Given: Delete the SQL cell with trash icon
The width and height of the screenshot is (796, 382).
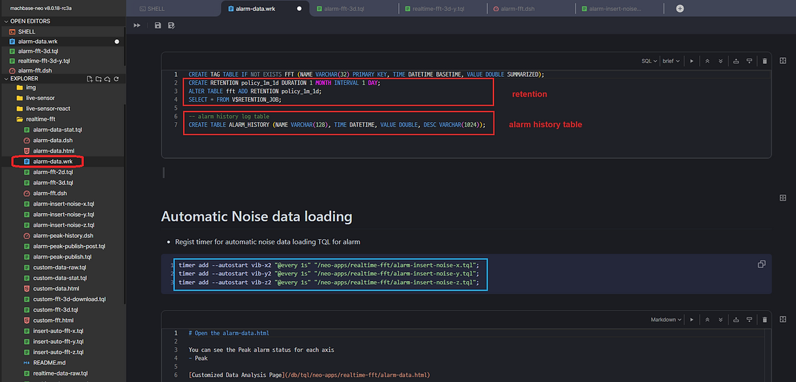Looking at the screenshot, I should coord(764,61).
